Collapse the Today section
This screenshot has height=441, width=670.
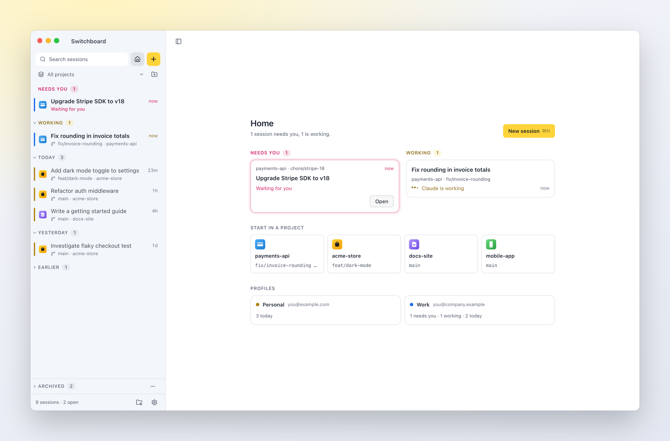pyautogui.click(x=35, y=157)
